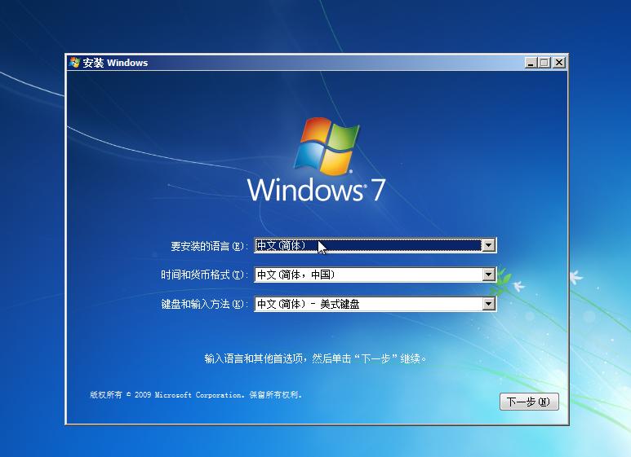Click the 版权所有 2009 Microsoft Corporation text
The width and height of the screenshot is (631, 457).
click(196, 395)
